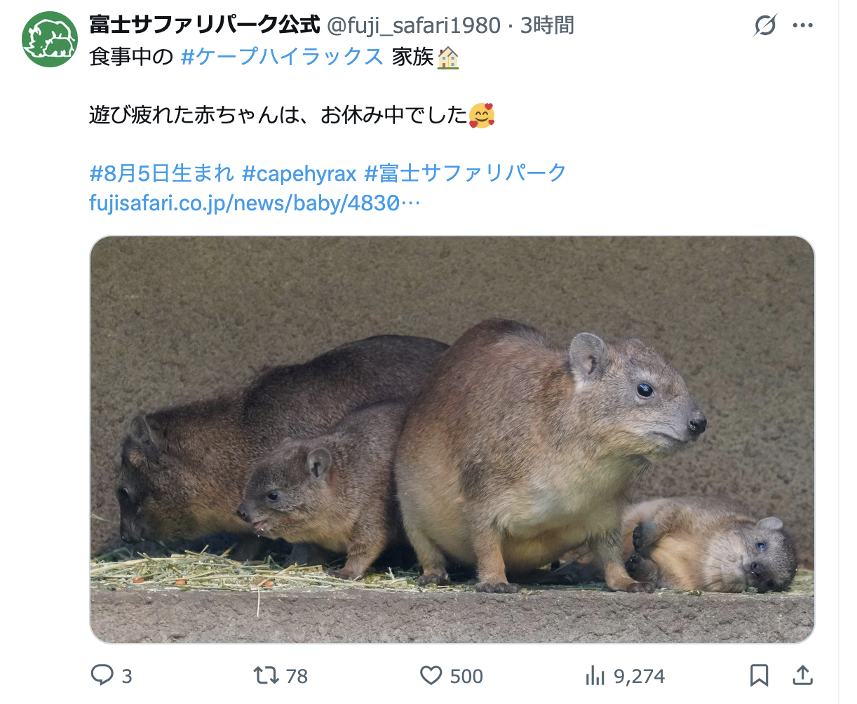
Task: View analytics via the bar chart icon
Action: point(595,675)
